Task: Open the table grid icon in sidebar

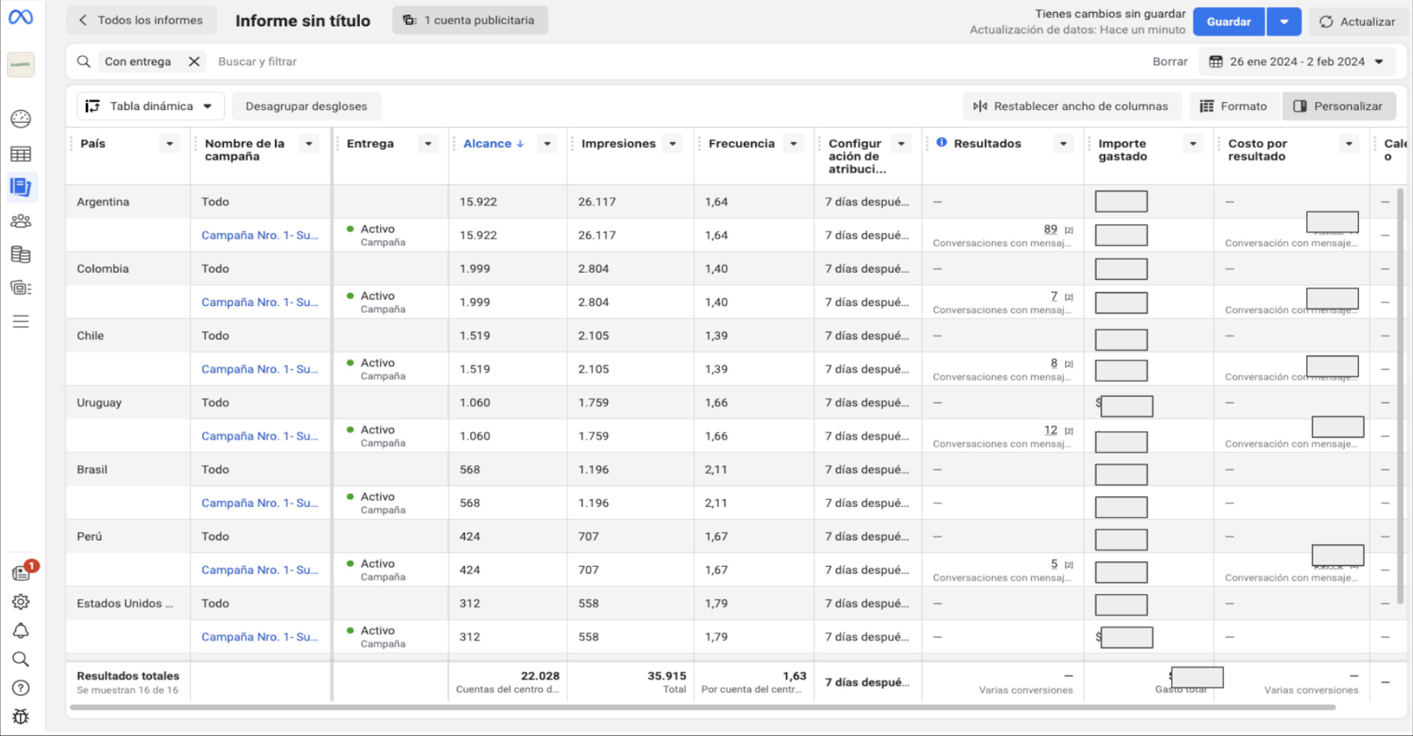Action: (x=21, y=154)
